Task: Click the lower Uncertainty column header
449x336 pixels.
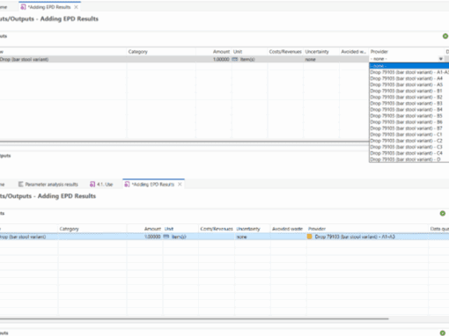Action: (x=253, y=229)
